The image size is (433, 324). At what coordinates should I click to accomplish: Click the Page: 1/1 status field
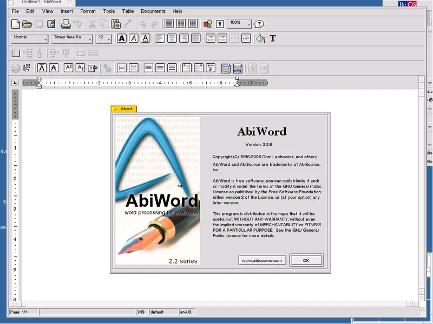tap(24, 312)
